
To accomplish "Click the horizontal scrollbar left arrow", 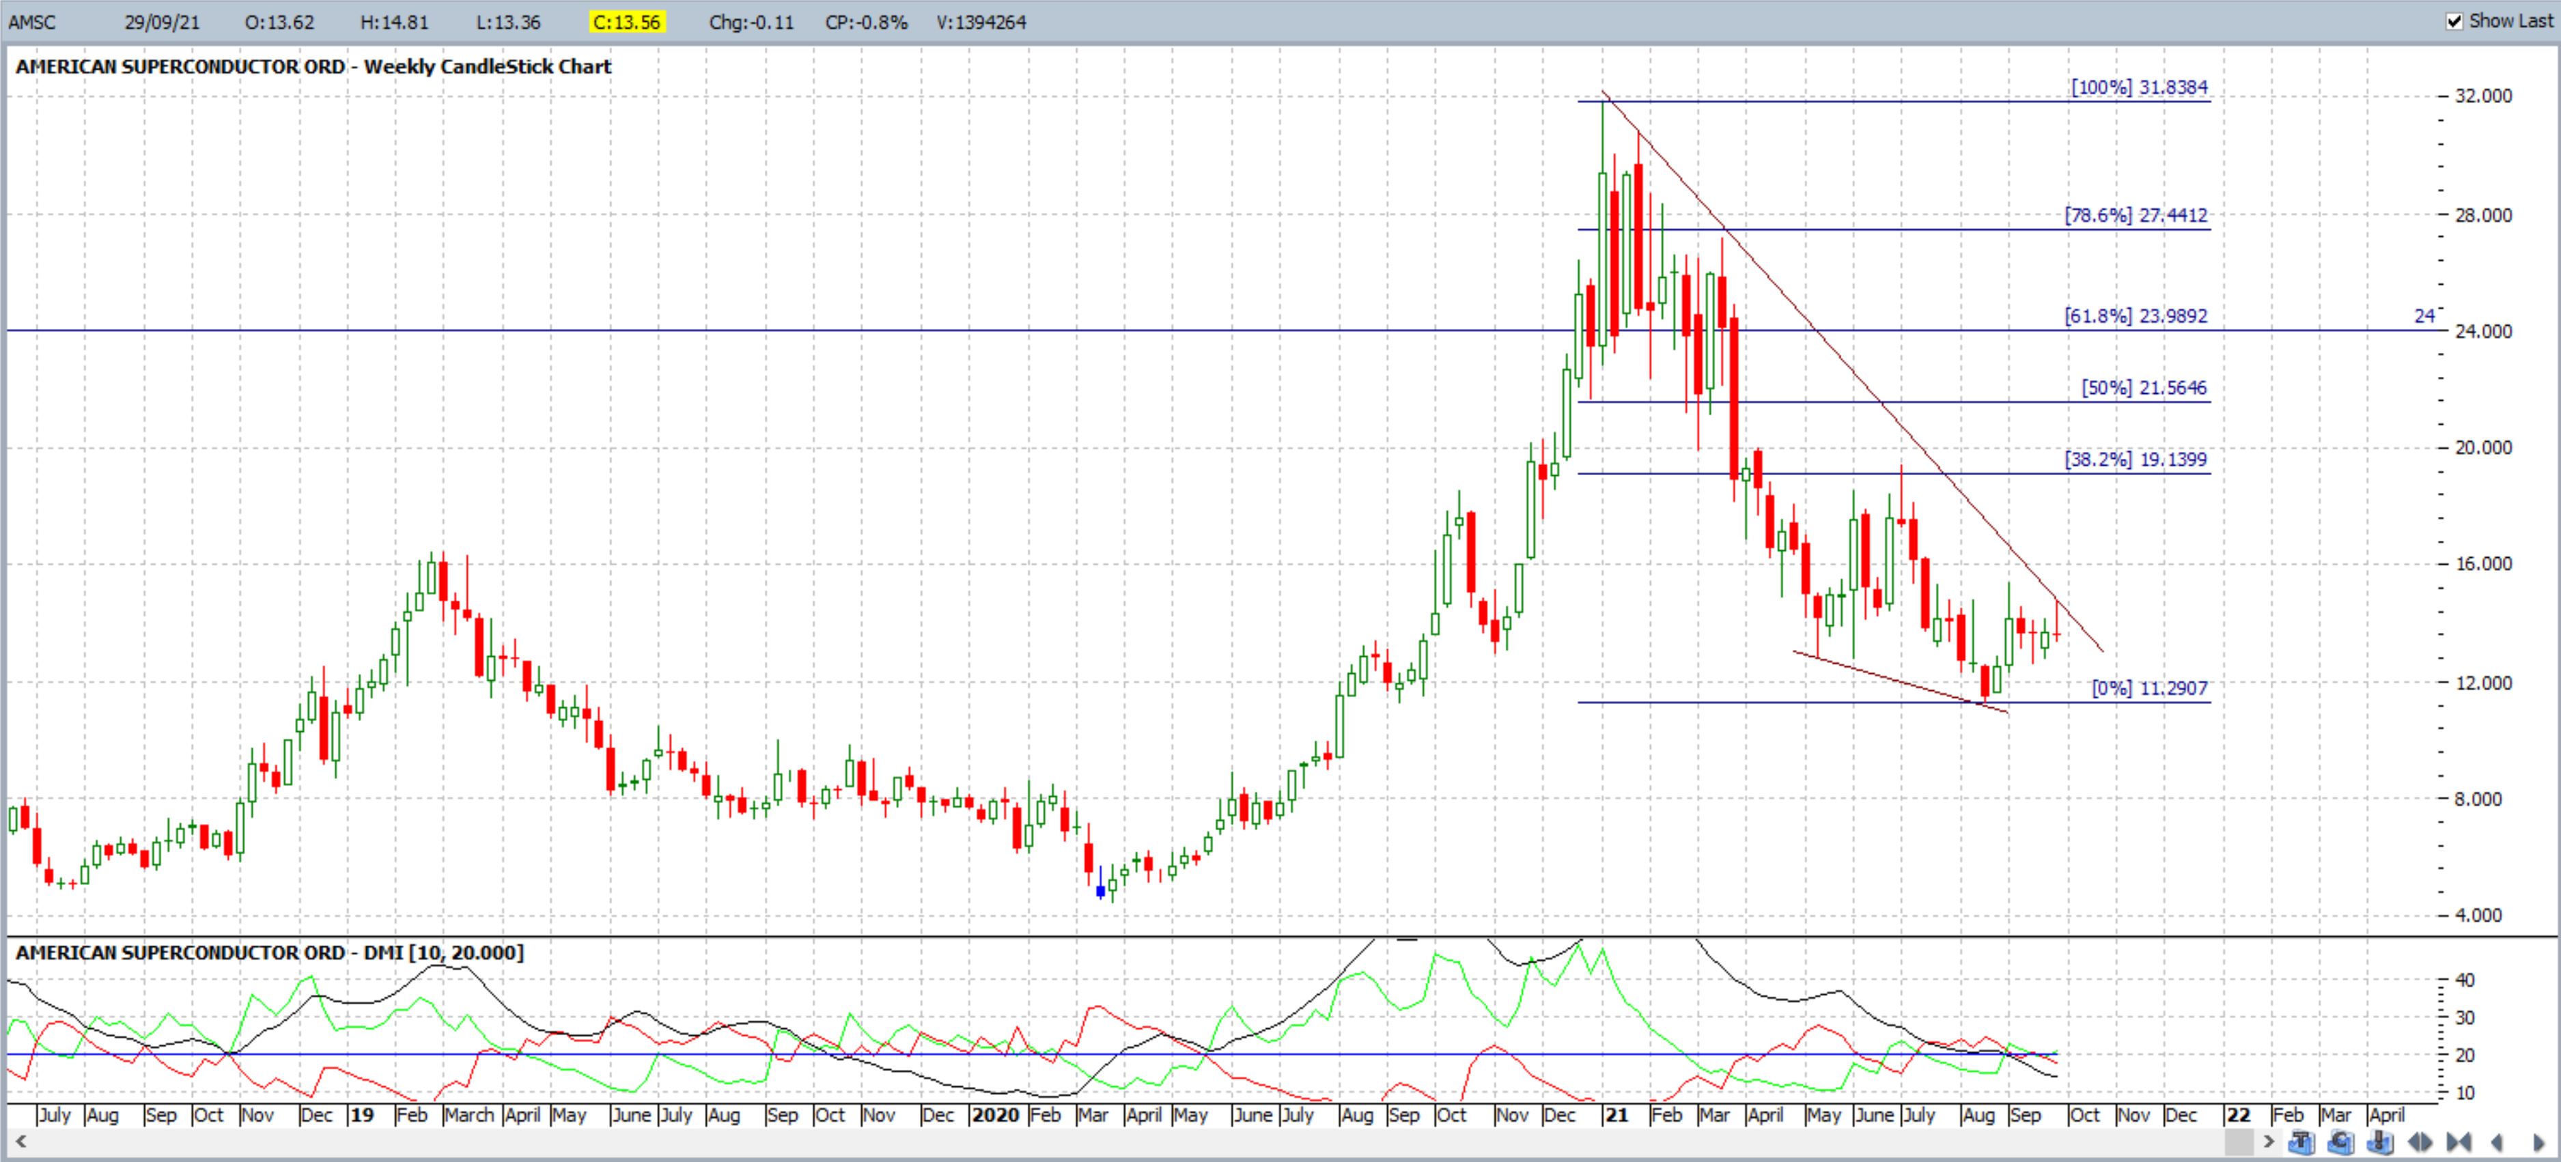I will [x=20, y=1142].
